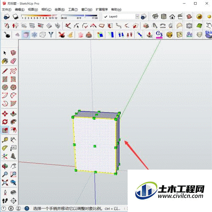Toggle the wireframe cube style icon
The height and width of the screenshot is (212, 212).
click(x=42, y=34)
